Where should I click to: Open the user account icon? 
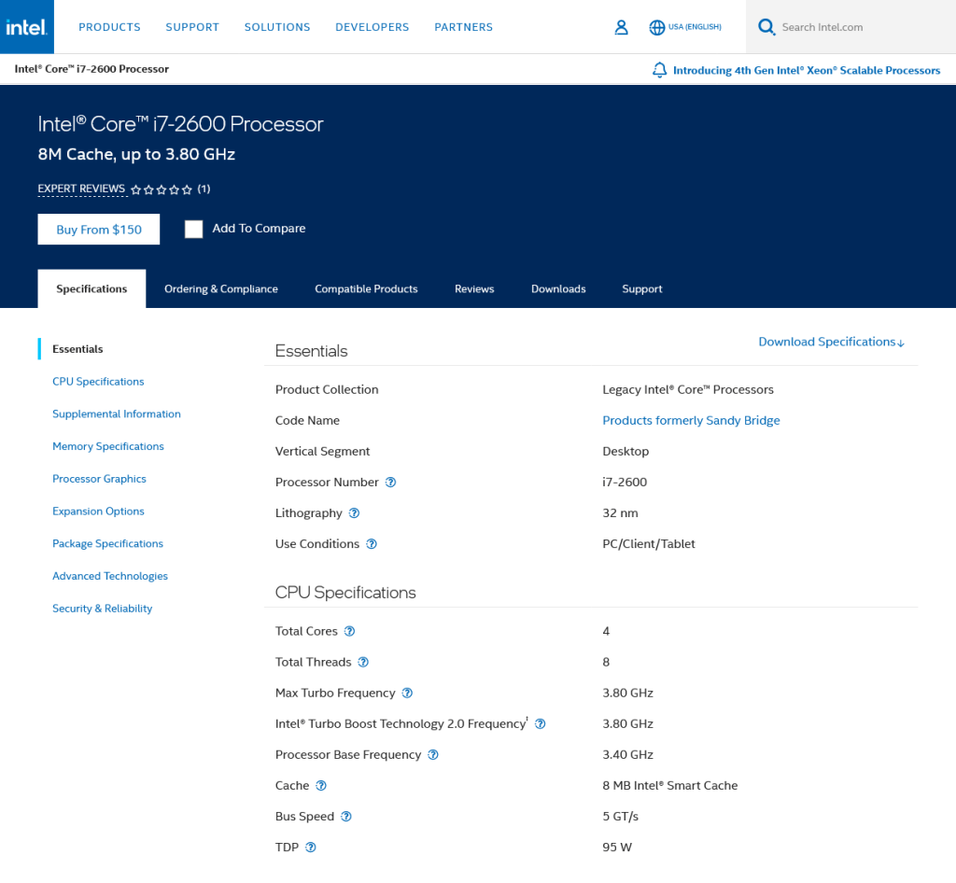[x=621, y=27]
